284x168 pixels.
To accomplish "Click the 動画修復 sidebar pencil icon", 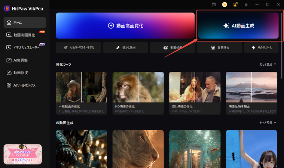I will tap(9, 73).
